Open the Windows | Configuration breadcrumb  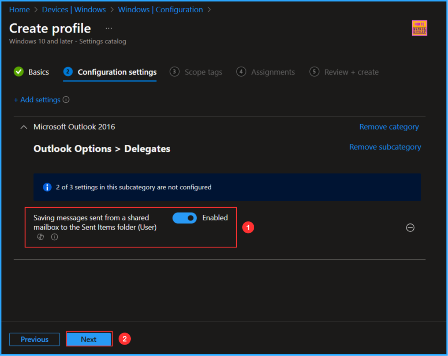tap(161, 10)
